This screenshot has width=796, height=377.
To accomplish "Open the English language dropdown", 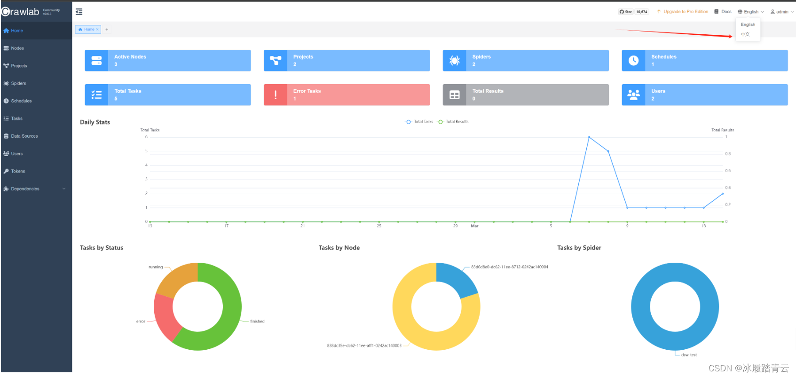I will (x=751, y=12).
